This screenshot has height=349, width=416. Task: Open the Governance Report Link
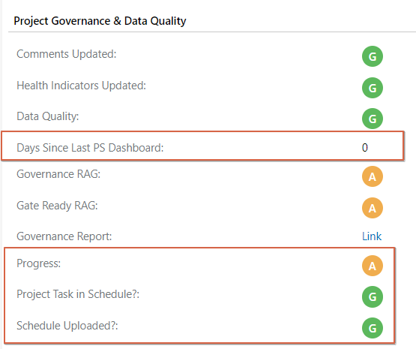click(372, 236)
